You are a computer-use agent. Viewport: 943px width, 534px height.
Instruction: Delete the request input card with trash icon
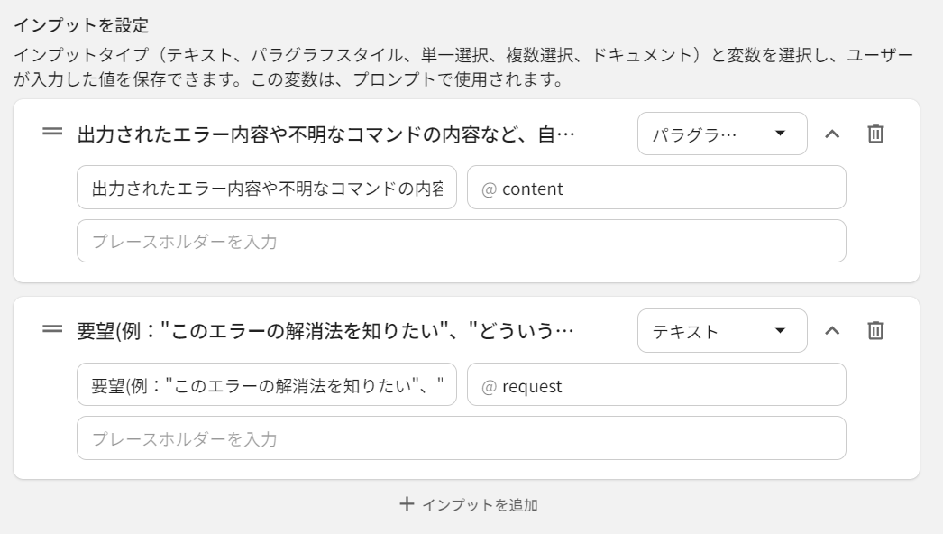point(875,331)
